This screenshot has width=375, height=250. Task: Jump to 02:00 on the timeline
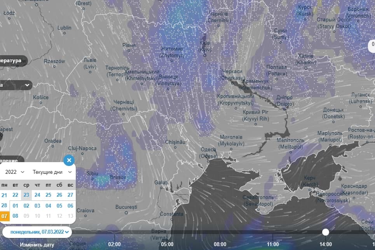114,245
